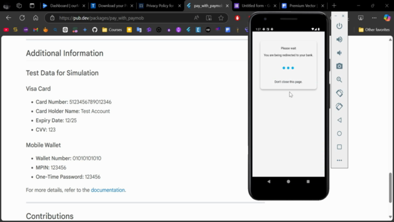Rotate emulator left using upper rotate icon
394x222 pixels.
(339, 93)
